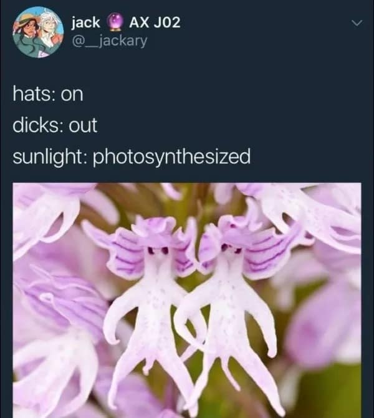Open the attached orchid photo

pyautogui.click(x=187, y=300)
